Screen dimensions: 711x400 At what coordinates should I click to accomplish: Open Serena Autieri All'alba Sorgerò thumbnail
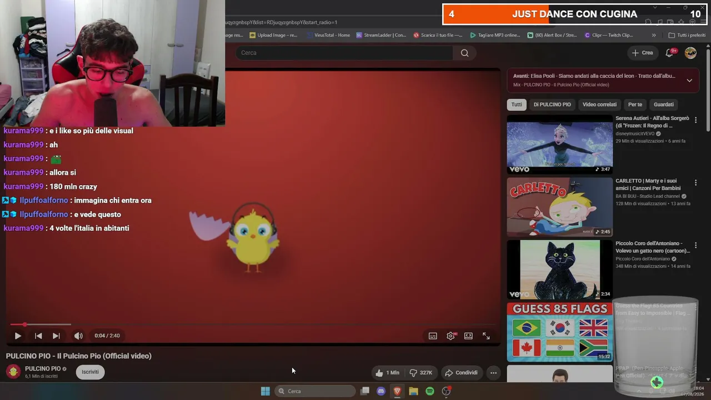(560, 144)
